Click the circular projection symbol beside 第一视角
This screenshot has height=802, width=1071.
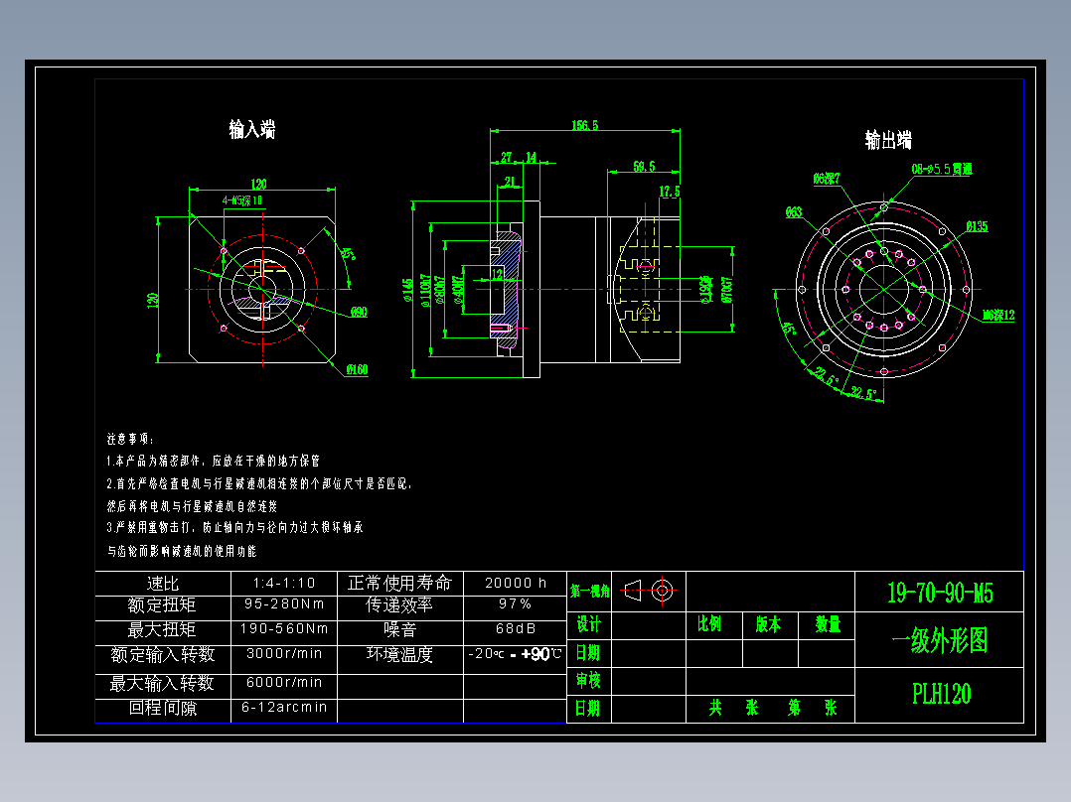[661, 589]
